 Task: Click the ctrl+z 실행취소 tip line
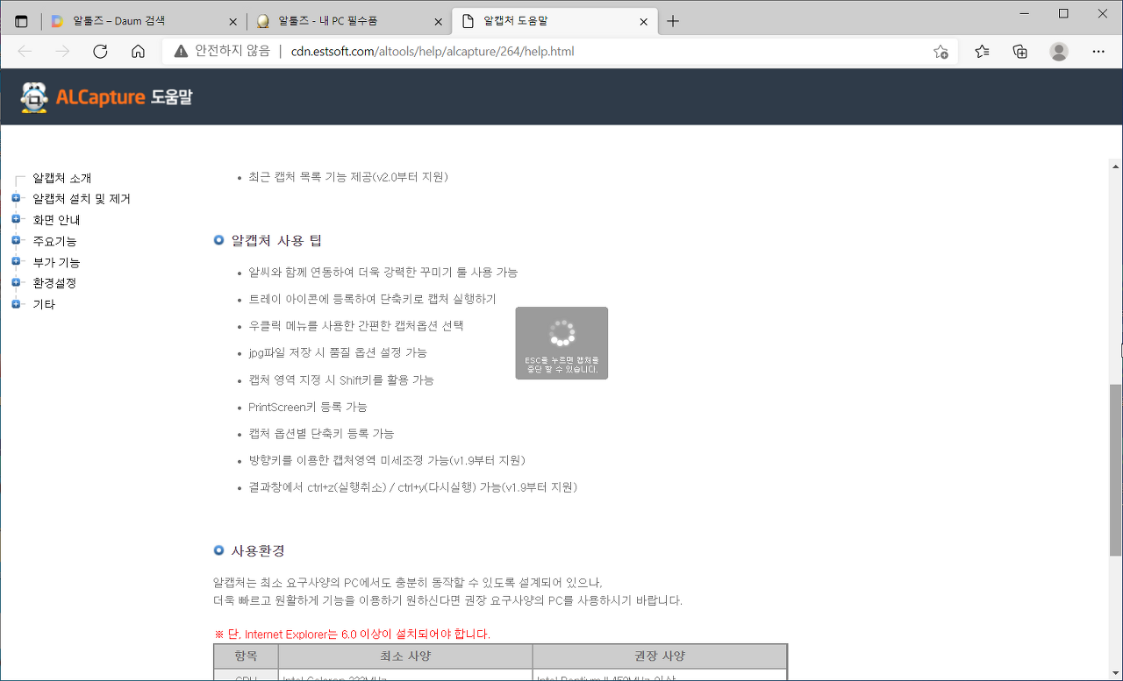pyautogui.click(x=412, y=487)
